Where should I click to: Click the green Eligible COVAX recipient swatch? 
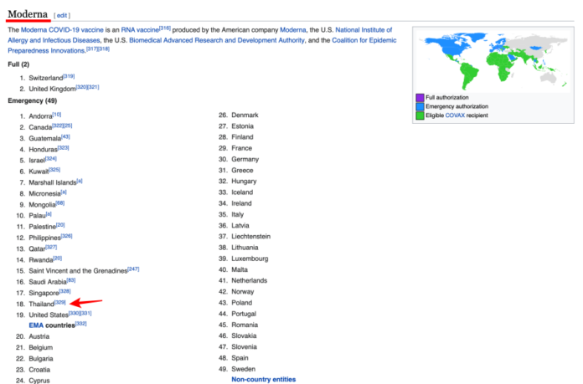coord(420,115)
